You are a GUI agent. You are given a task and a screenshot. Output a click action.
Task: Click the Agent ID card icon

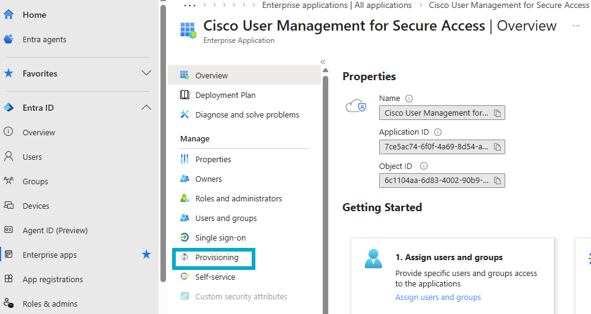coord(9,230)
